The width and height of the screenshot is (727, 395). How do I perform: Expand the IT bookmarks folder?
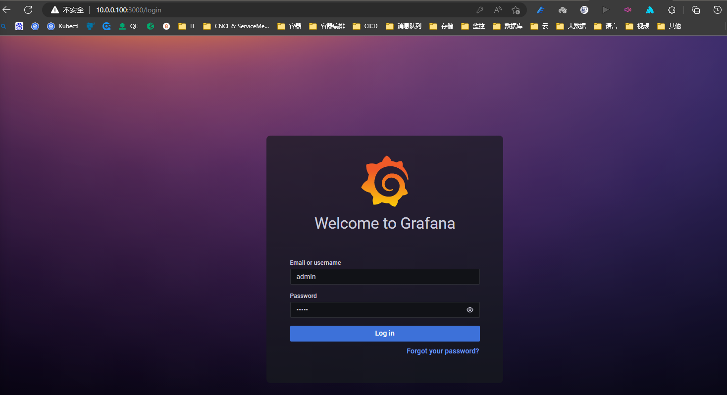click(187, 26)
